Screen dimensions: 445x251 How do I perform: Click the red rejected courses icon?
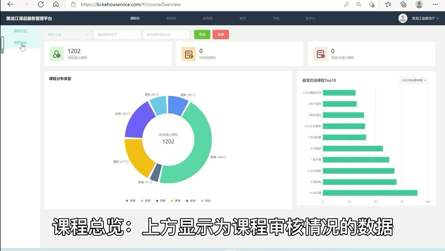321,54
